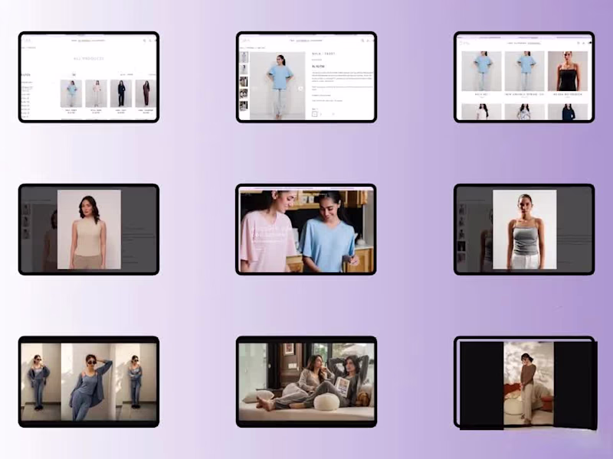
Task: Open maroon set in All Products row
Action: click(x=146, y=93)
